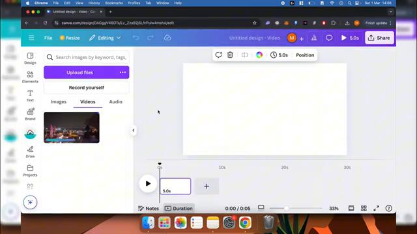Click the cloud save status icon
This screenshot has height=234, width=417.
tap(167, 38)
